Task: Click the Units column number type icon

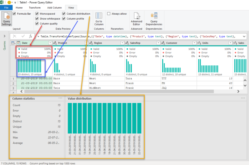Action: [199, 43]
